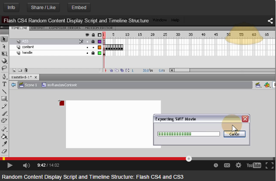Enter fullscreen mode
Viewport: 276px width, 181px height.
pos(270,165)
